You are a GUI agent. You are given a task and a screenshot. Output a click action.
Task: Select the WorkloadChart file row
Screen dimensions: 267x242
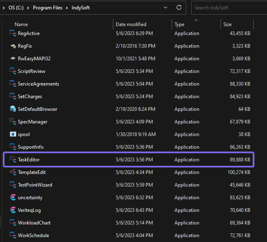[34, 223]
